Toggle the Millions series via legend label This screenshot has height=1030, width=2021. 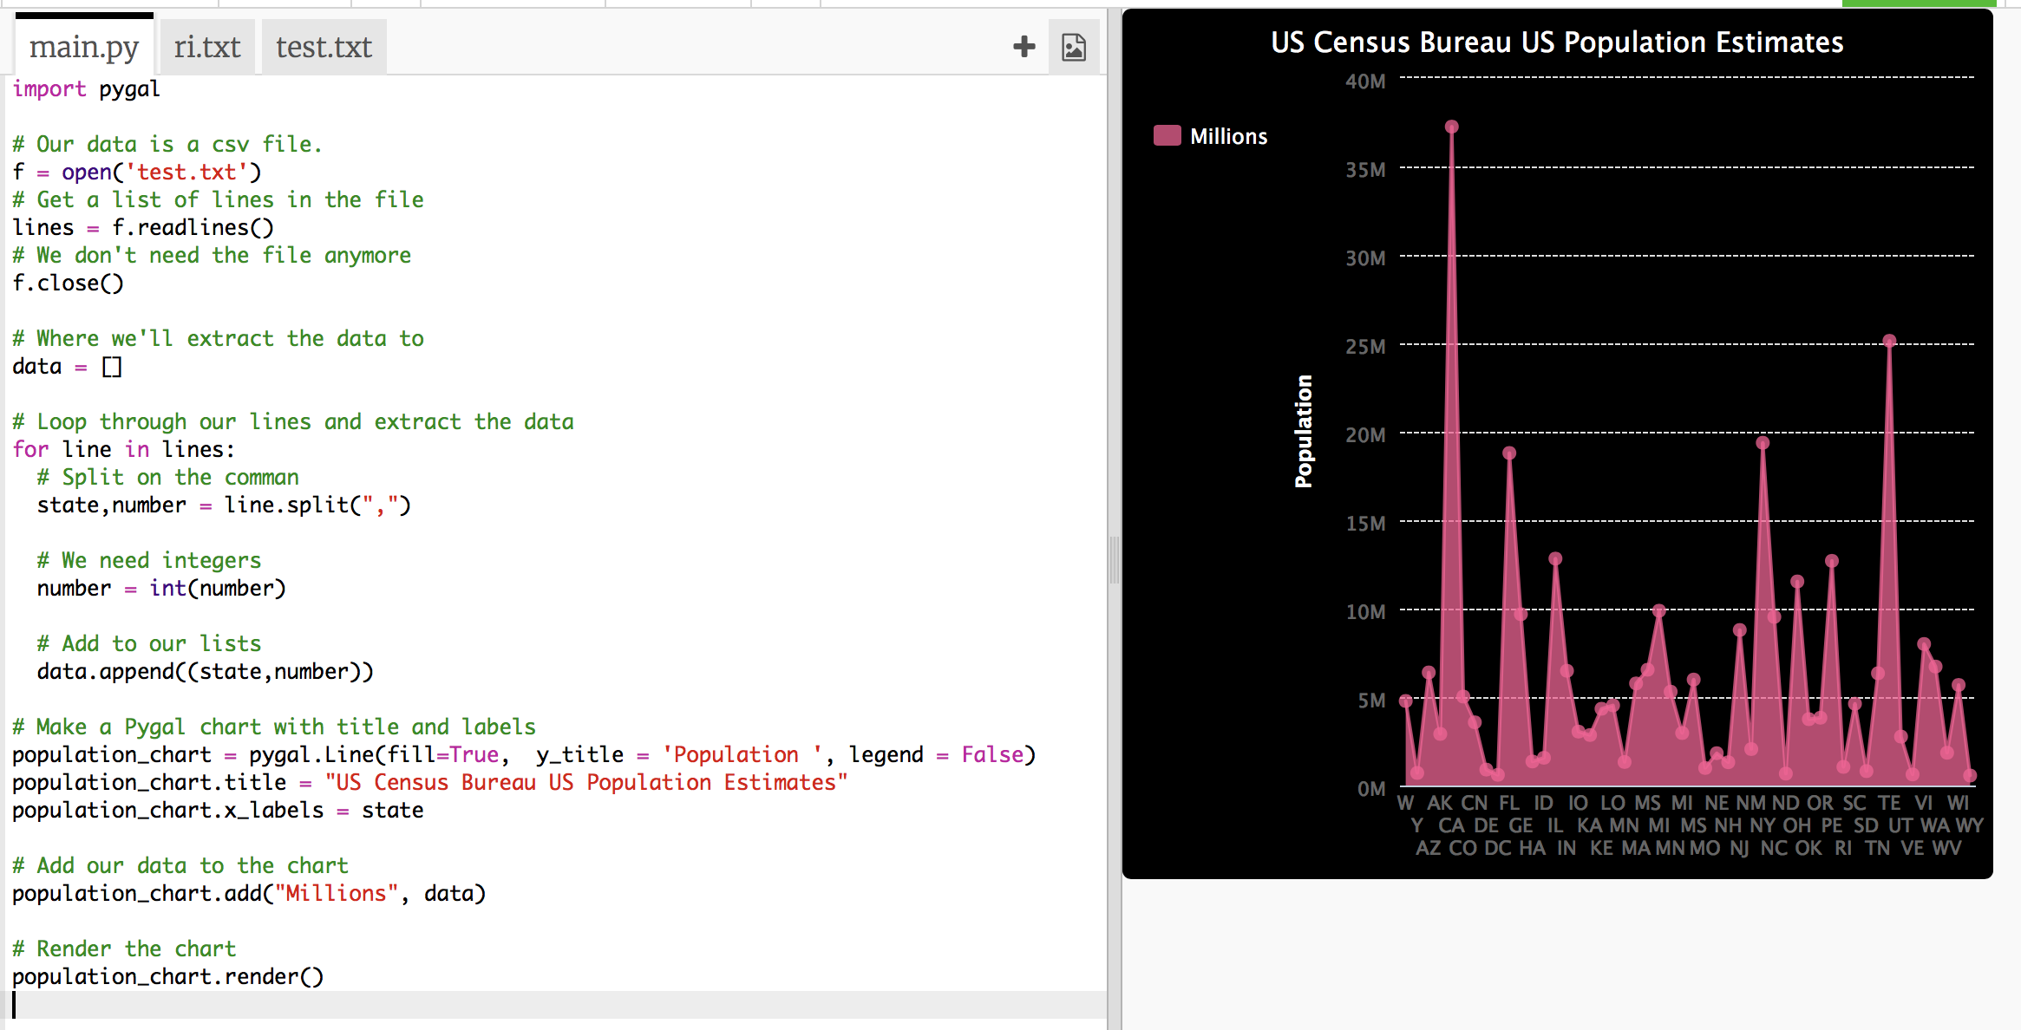(1228, 136)
